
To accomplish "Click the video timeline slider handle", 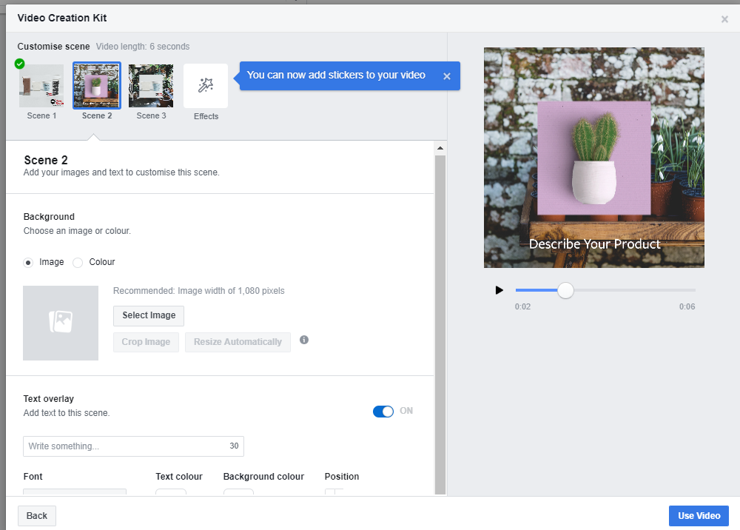I will pyautogui.click(x=565, y=290).
